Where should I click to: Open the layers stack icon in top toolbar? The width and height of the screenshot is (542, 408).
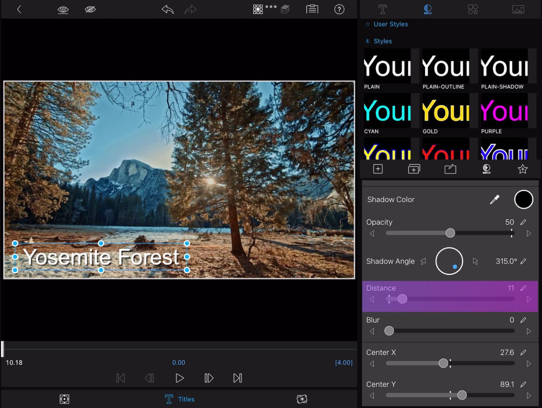tap(285, 9)
